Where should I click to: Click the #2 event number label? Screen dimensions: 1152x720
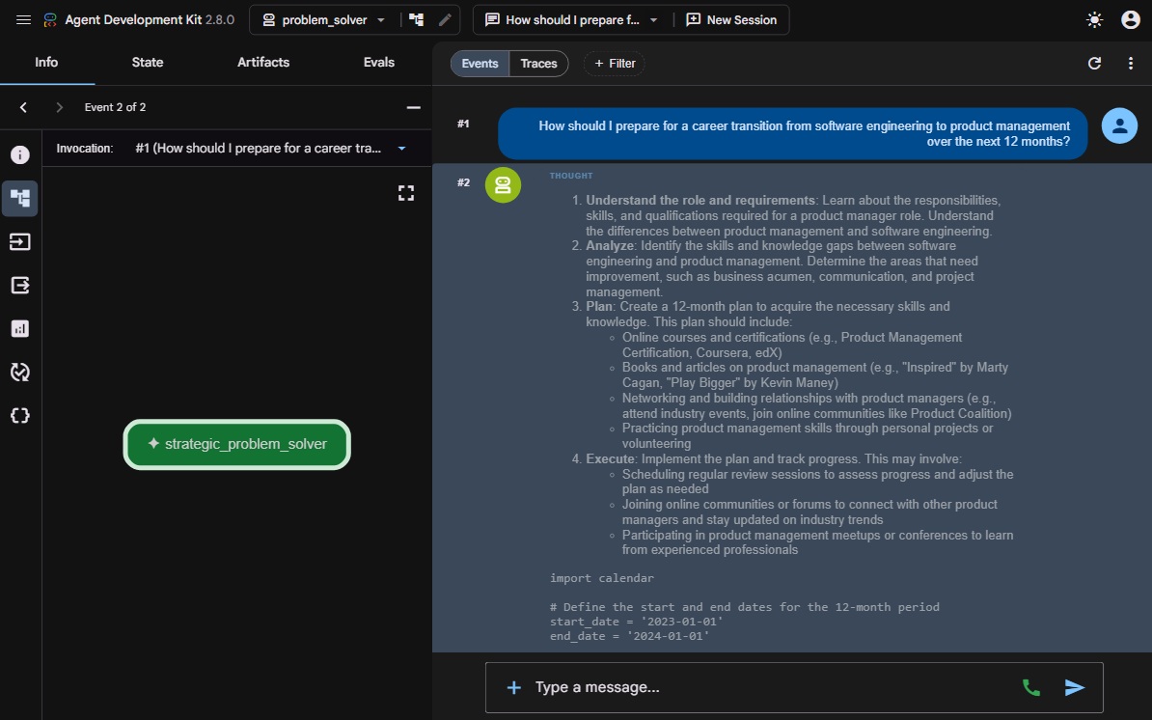pyautogui.click(x=463, y=182)
